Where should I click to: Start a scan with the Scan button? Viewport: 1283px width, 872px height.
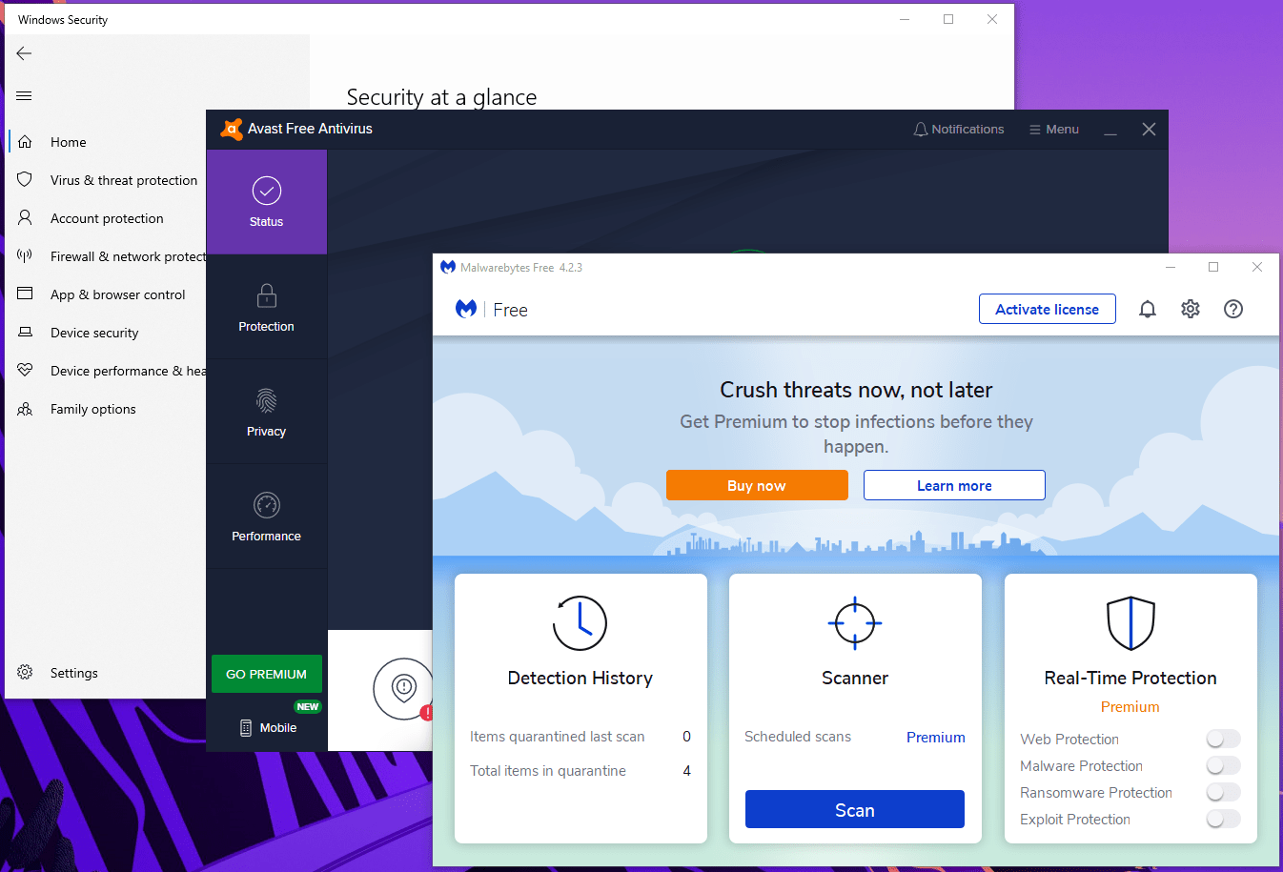point(855,809)
